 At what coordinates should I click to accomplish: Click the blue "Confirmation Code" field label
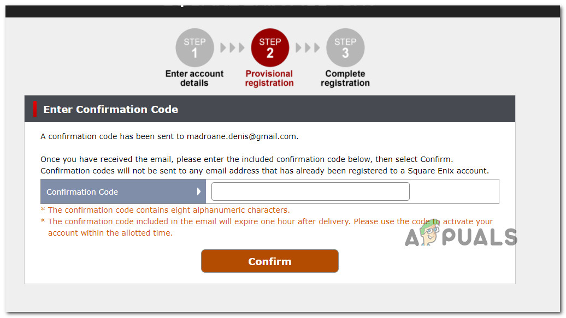click(x=82, y=192)
